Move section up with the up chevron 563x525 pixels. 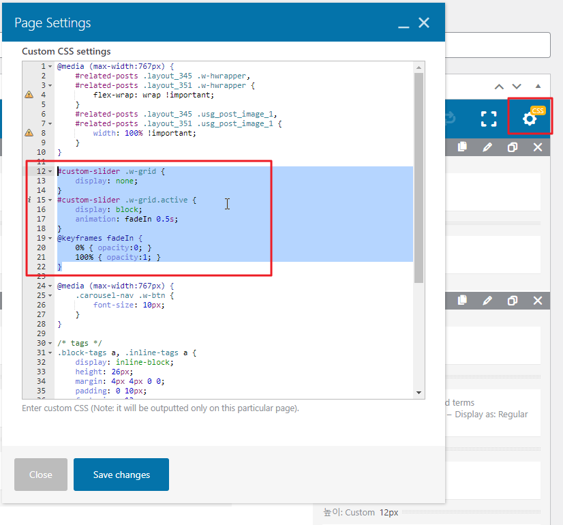click(x=499, y=87)
